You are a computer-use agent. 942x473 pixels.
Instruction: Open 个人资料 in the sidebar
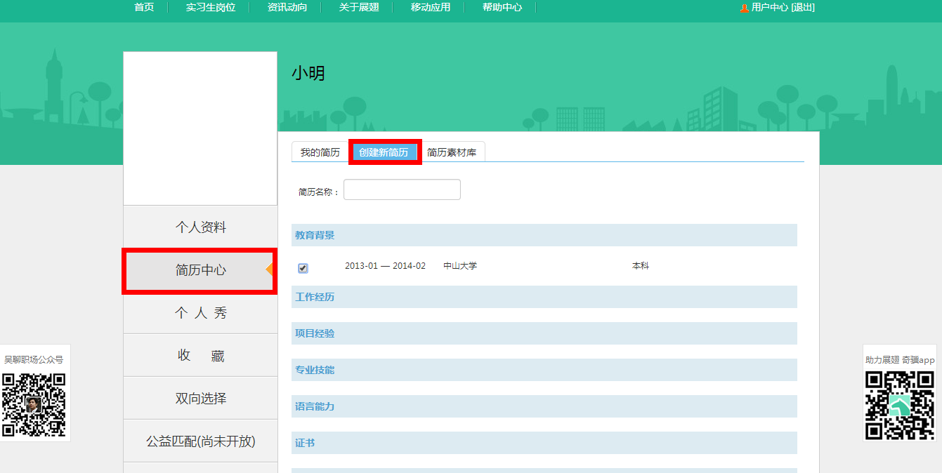click(201, 227)
